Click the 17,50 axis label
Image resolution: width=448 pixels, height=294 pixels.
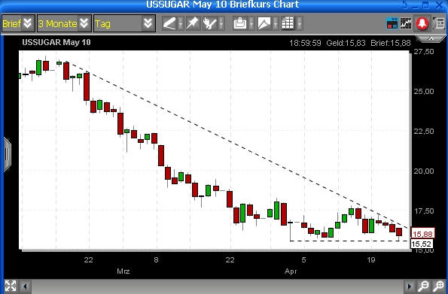click(x=424, y=211)
